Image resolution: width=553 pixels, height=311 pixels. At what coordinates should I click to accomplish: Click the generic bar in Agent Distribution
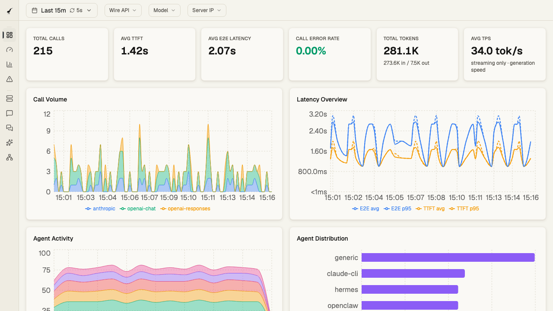[448, 257]
